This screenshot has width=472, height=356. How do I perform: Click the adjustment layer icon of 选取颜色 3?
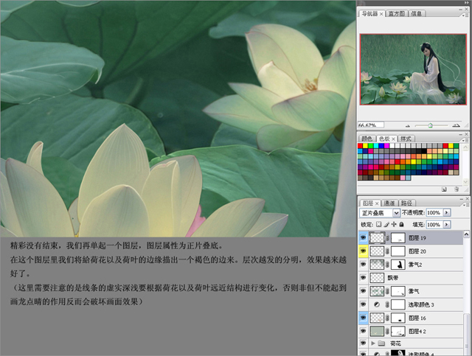tap(377, 304)
